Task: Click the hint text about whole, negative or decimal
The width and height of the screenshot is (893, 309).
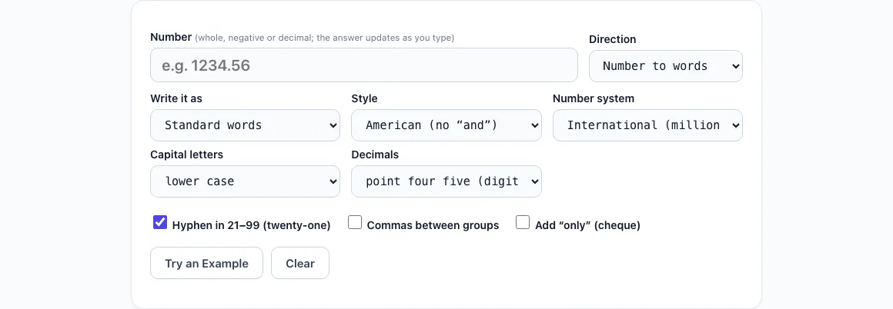Action: point(325,38)
